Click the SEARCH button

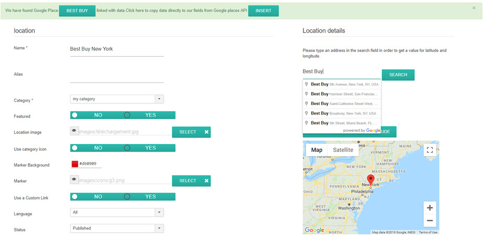click(x=398, y=75)
